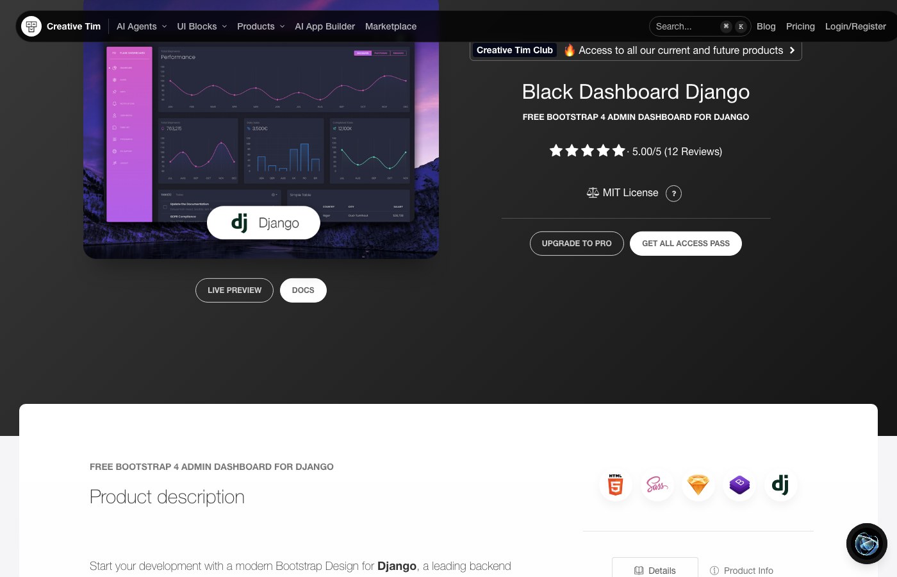Open the MIT License link
The width and height of the screenshot is (897, 577).
pos(630,192)
